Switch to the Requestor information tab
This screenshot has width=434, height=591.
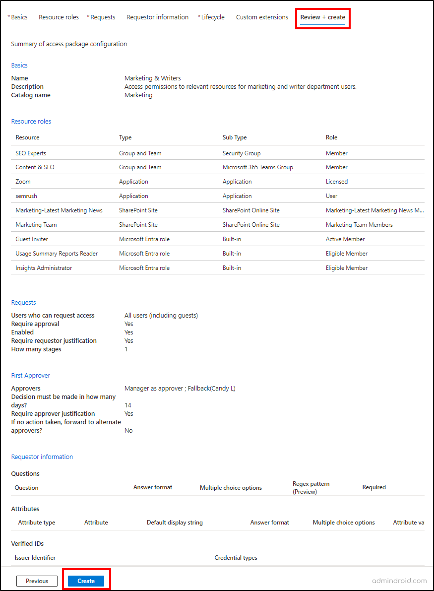click(157, 17)
